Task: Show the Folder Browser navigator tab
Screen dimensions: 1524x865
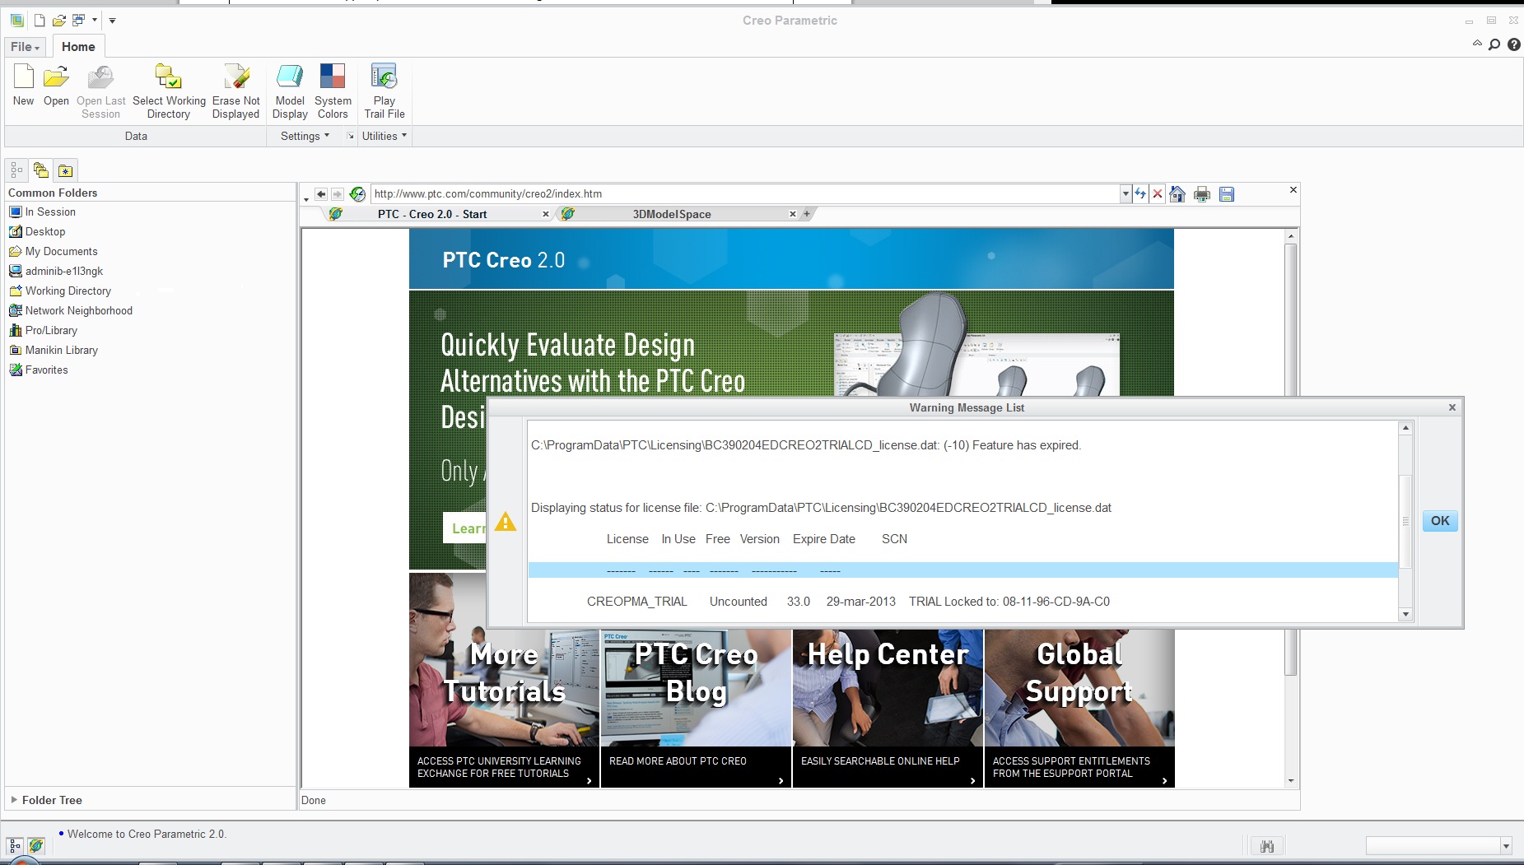Action: 40,170
